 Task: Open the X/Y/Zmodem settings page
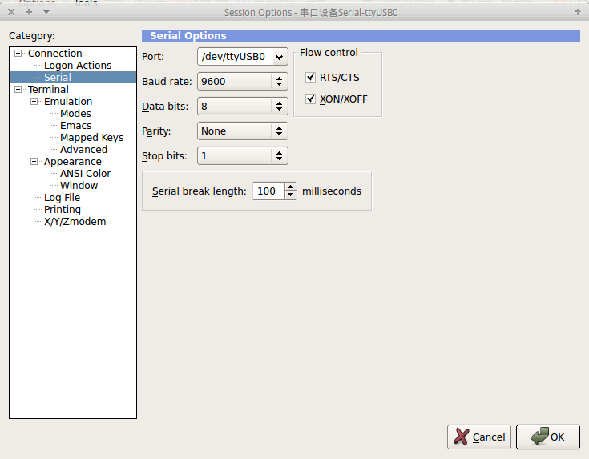(x=75, y=222)
